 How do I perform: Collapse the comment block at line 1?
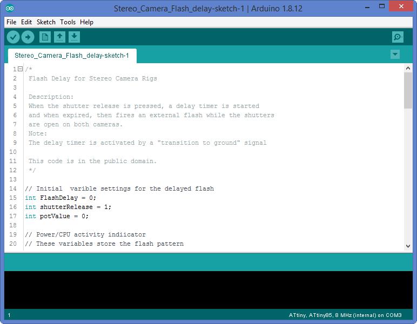(20, 69)
